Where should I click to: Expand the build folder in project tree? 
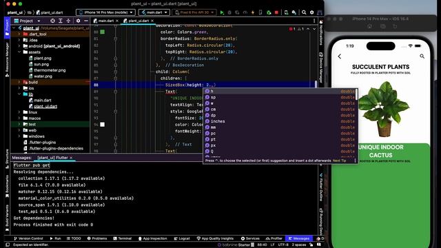(x=19, y=82)
